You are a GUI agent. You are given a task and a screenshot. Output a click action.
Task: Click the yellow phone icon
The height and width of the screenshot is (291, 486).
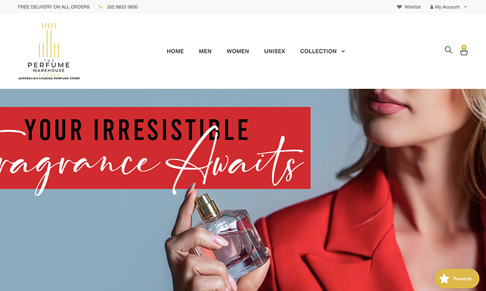point(101,7)
